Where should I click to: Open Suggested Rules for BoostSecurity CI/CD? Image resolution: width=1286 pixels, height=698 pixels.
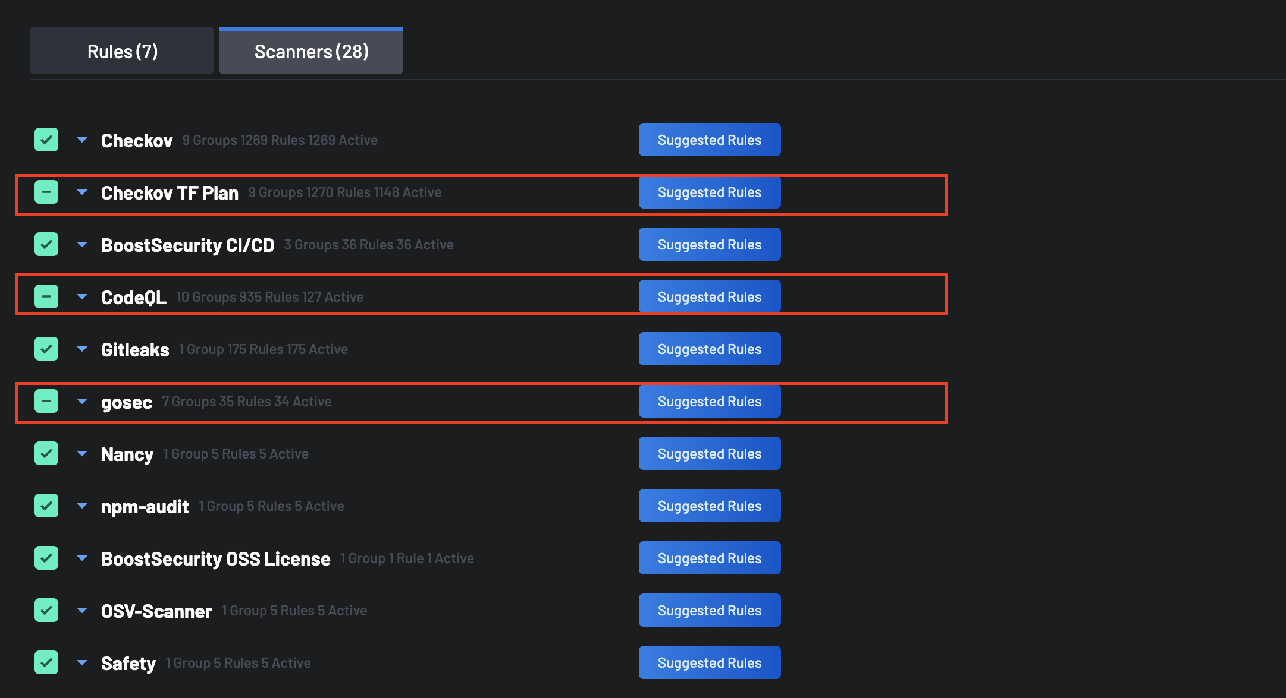pos(710,245)
